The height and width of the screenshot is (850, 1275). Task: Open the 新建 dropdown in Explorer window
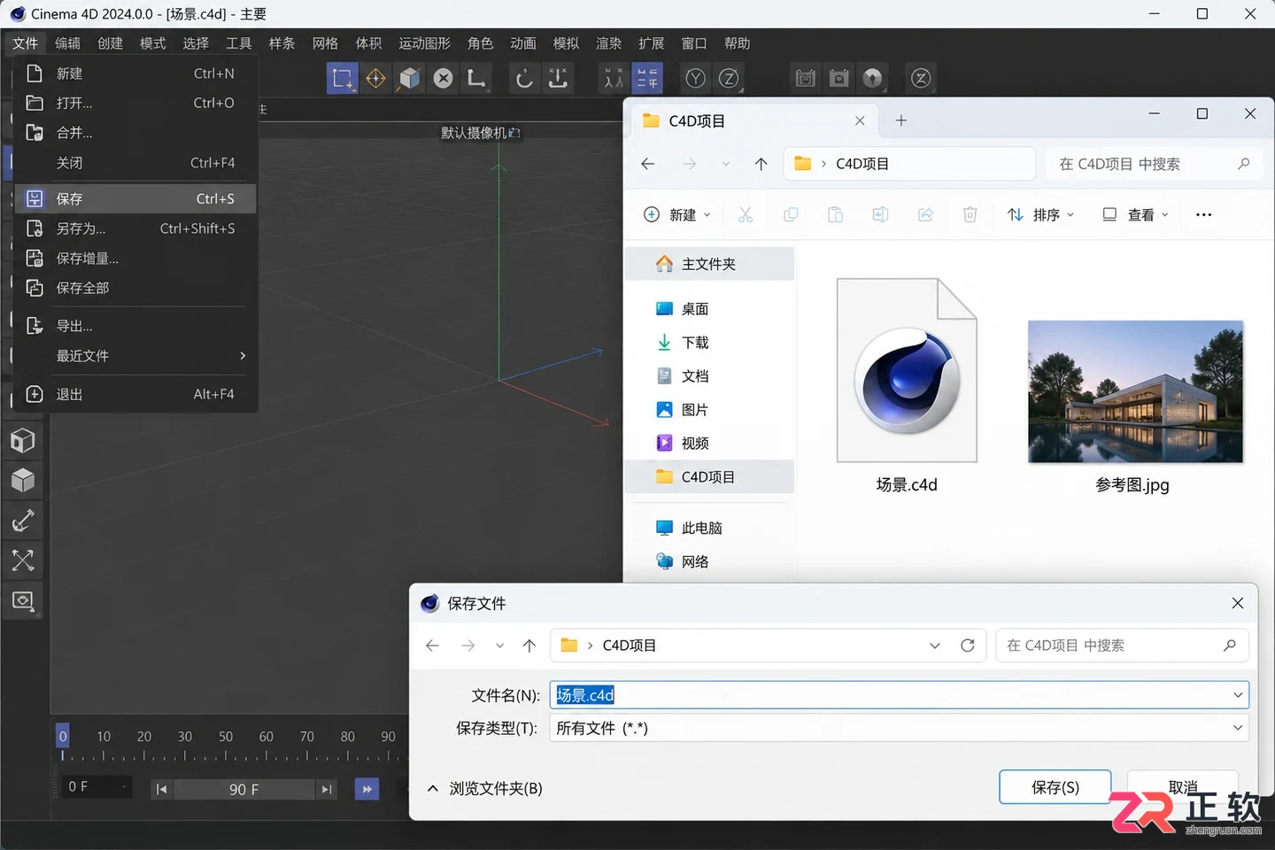pos(677,214)
